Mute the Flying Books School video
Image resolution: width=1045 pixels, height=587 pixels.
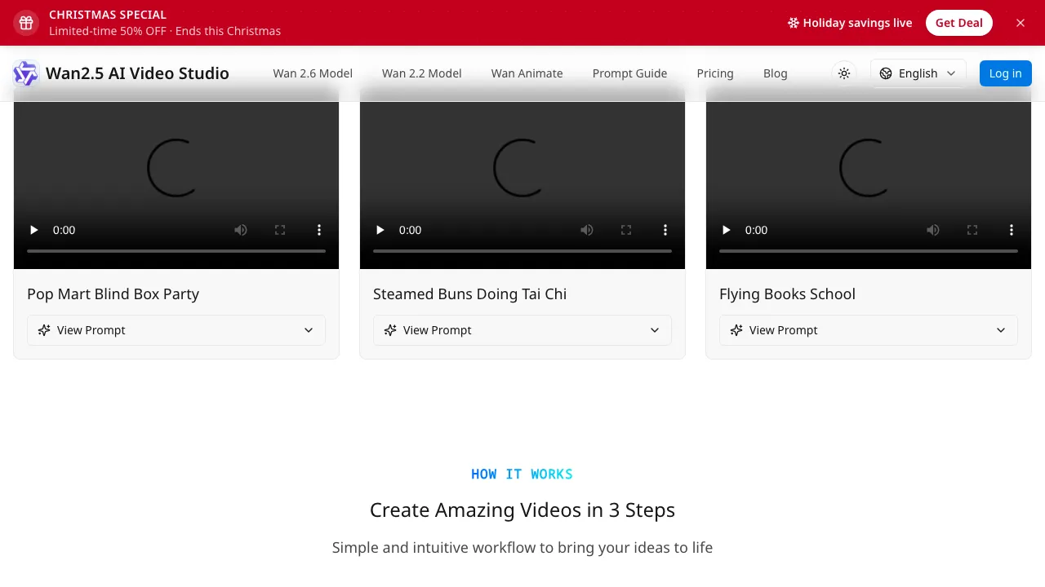point(933,230)
